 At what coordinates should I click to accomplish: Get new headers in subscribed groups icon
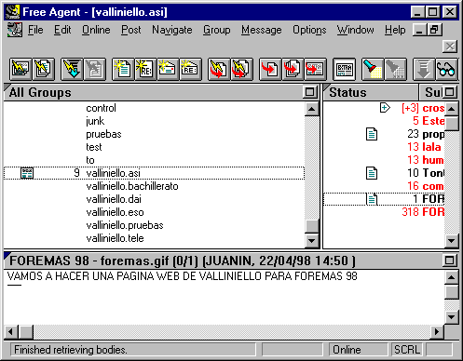pyautogui.click(x=20, y=69)
